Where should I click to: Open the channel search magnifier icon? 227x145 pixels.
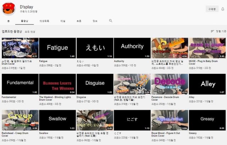pos(111,21)
